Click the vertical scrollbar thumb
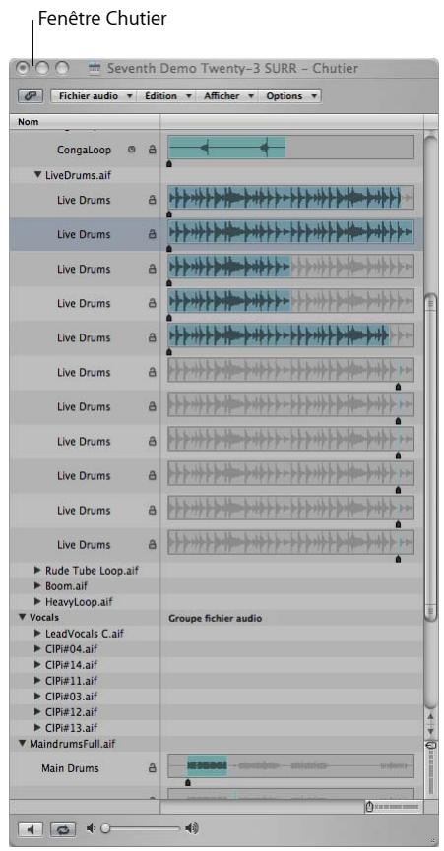Viewport: 444px width, 851px height. click(430, 456)
